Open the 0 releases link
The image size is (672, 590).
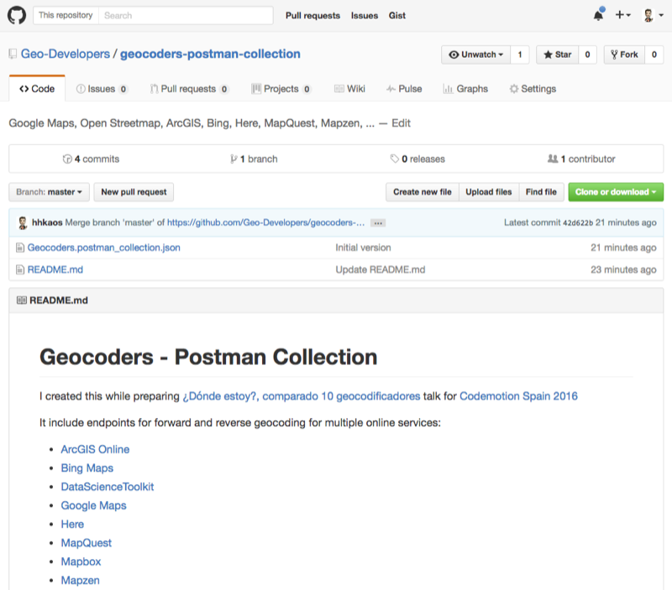click(417, 159)
